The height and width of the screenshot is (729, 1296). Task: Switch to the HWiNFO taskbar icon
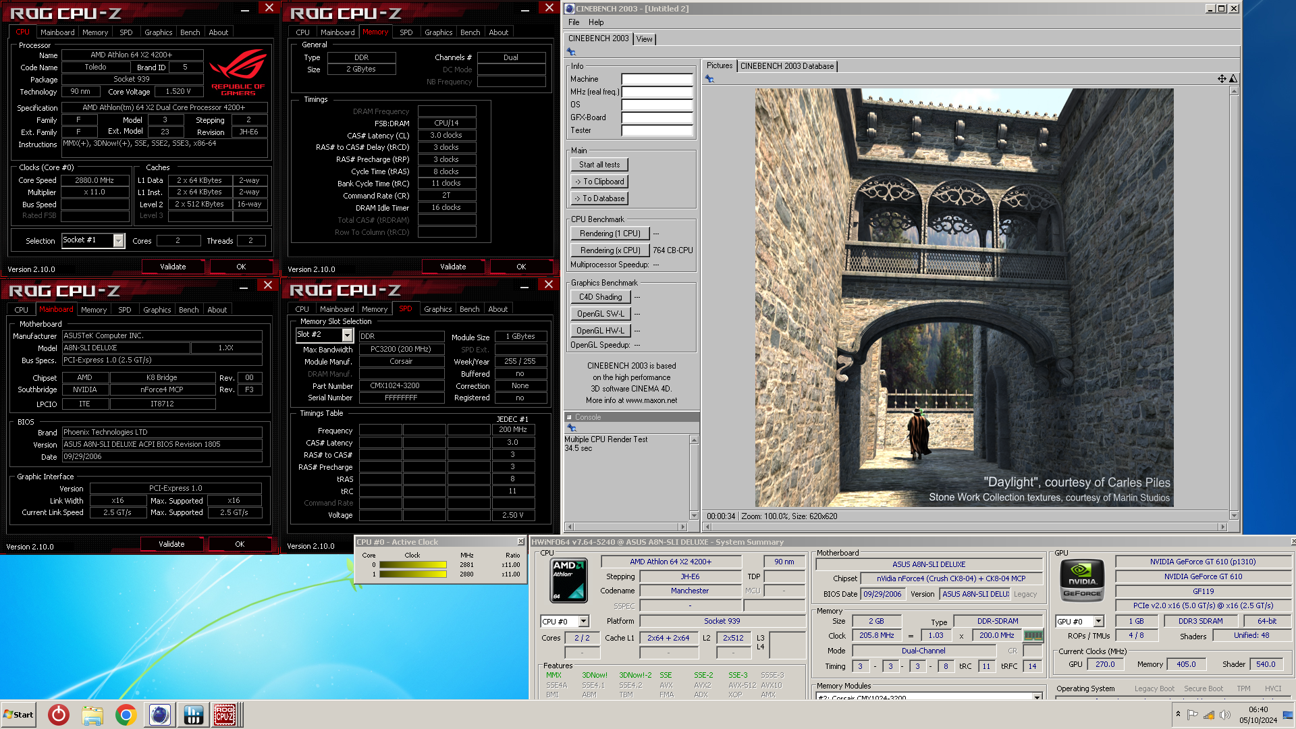[x=193, y=715]
